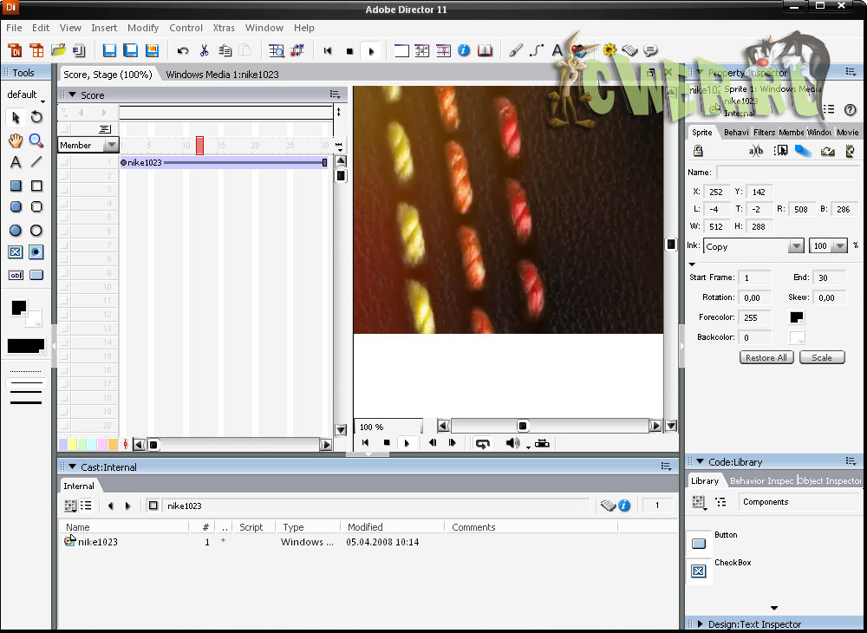The image size is (867, 633).
Task: Select the Check Box tool in Tools panel
Action: click(16, 252)
